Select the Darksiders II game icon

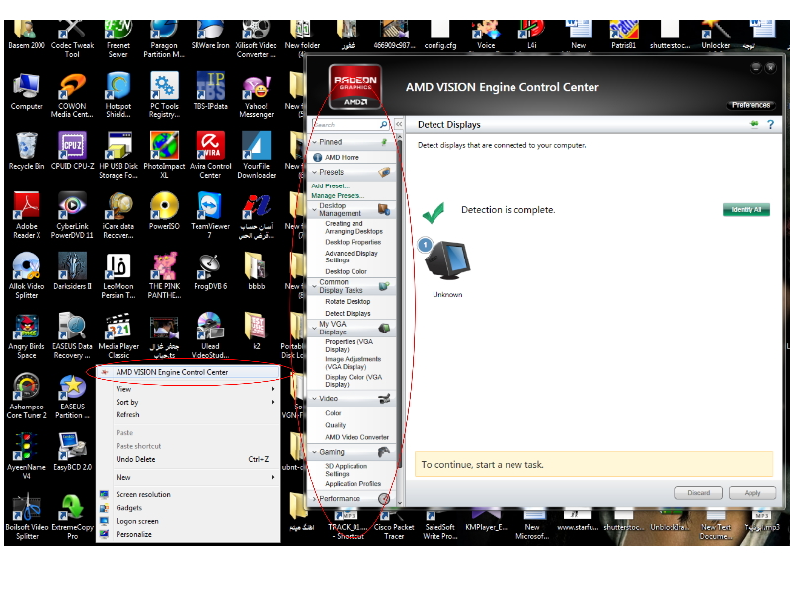coord(72,272)
